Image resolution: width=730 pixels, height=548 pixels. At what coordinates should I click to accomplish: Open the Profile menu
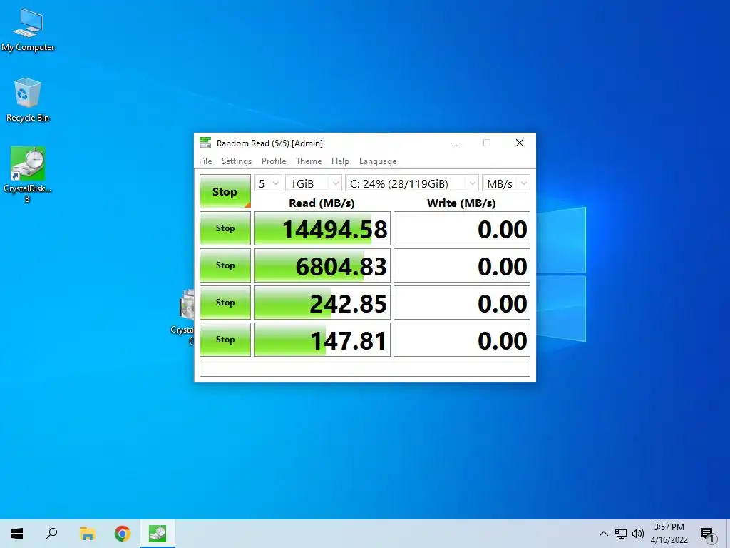click(274, 161)
